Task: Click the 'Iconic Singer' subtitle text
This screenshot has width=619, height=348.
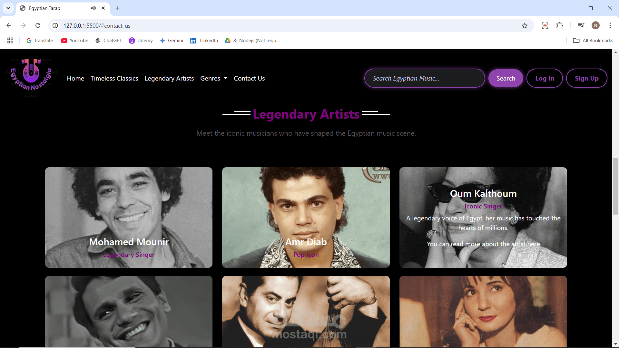Action: pyautogui.click(x=483, y=206)
